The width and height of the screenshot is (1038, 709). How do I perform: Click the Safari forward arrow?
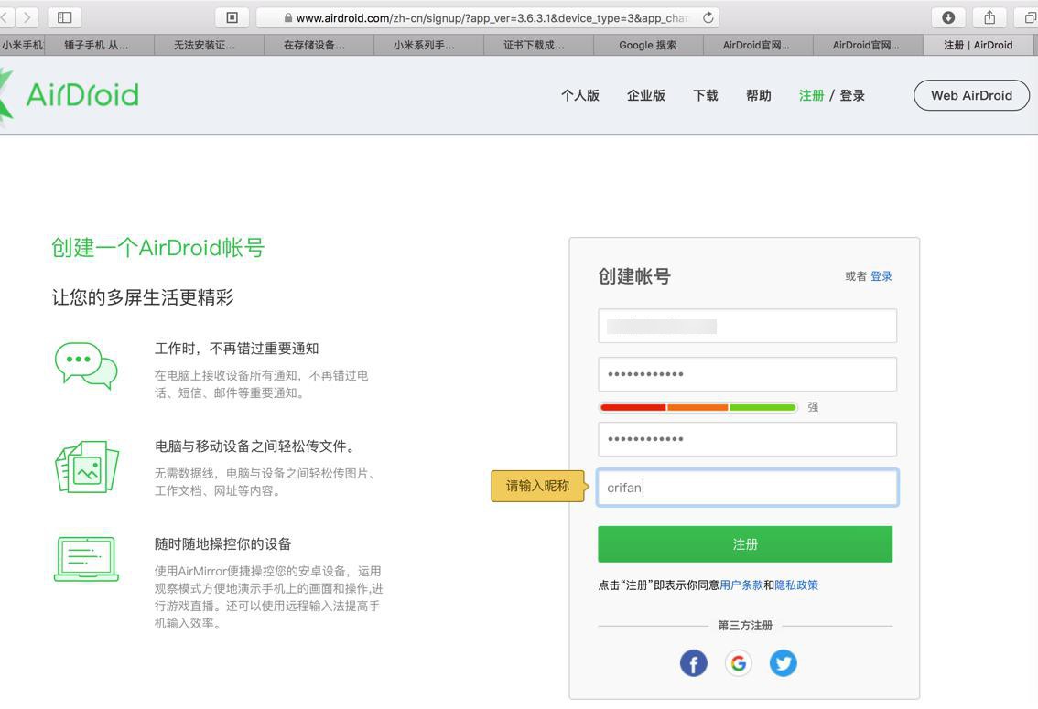(x=27, y=17)
